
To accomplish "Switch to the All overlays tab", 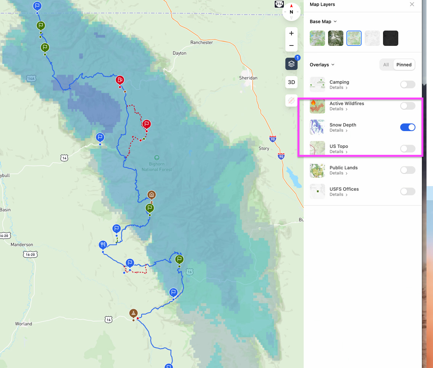I will [386, 65].
